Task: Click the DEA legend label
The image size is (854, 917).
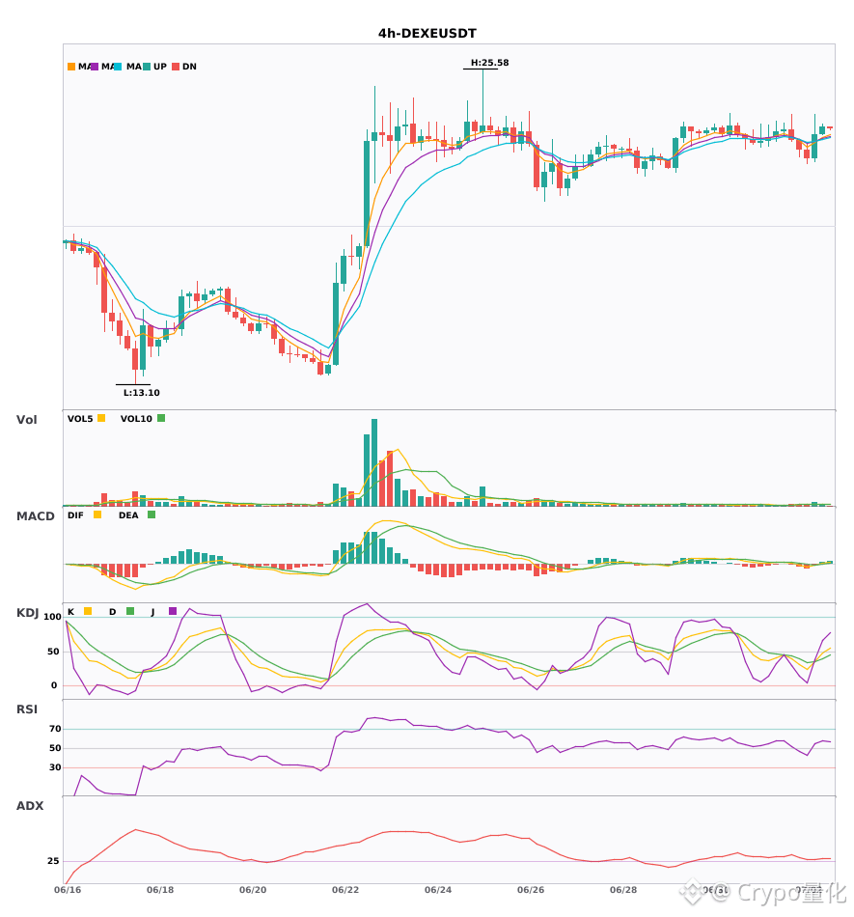Action: click(x=128, y=515)
